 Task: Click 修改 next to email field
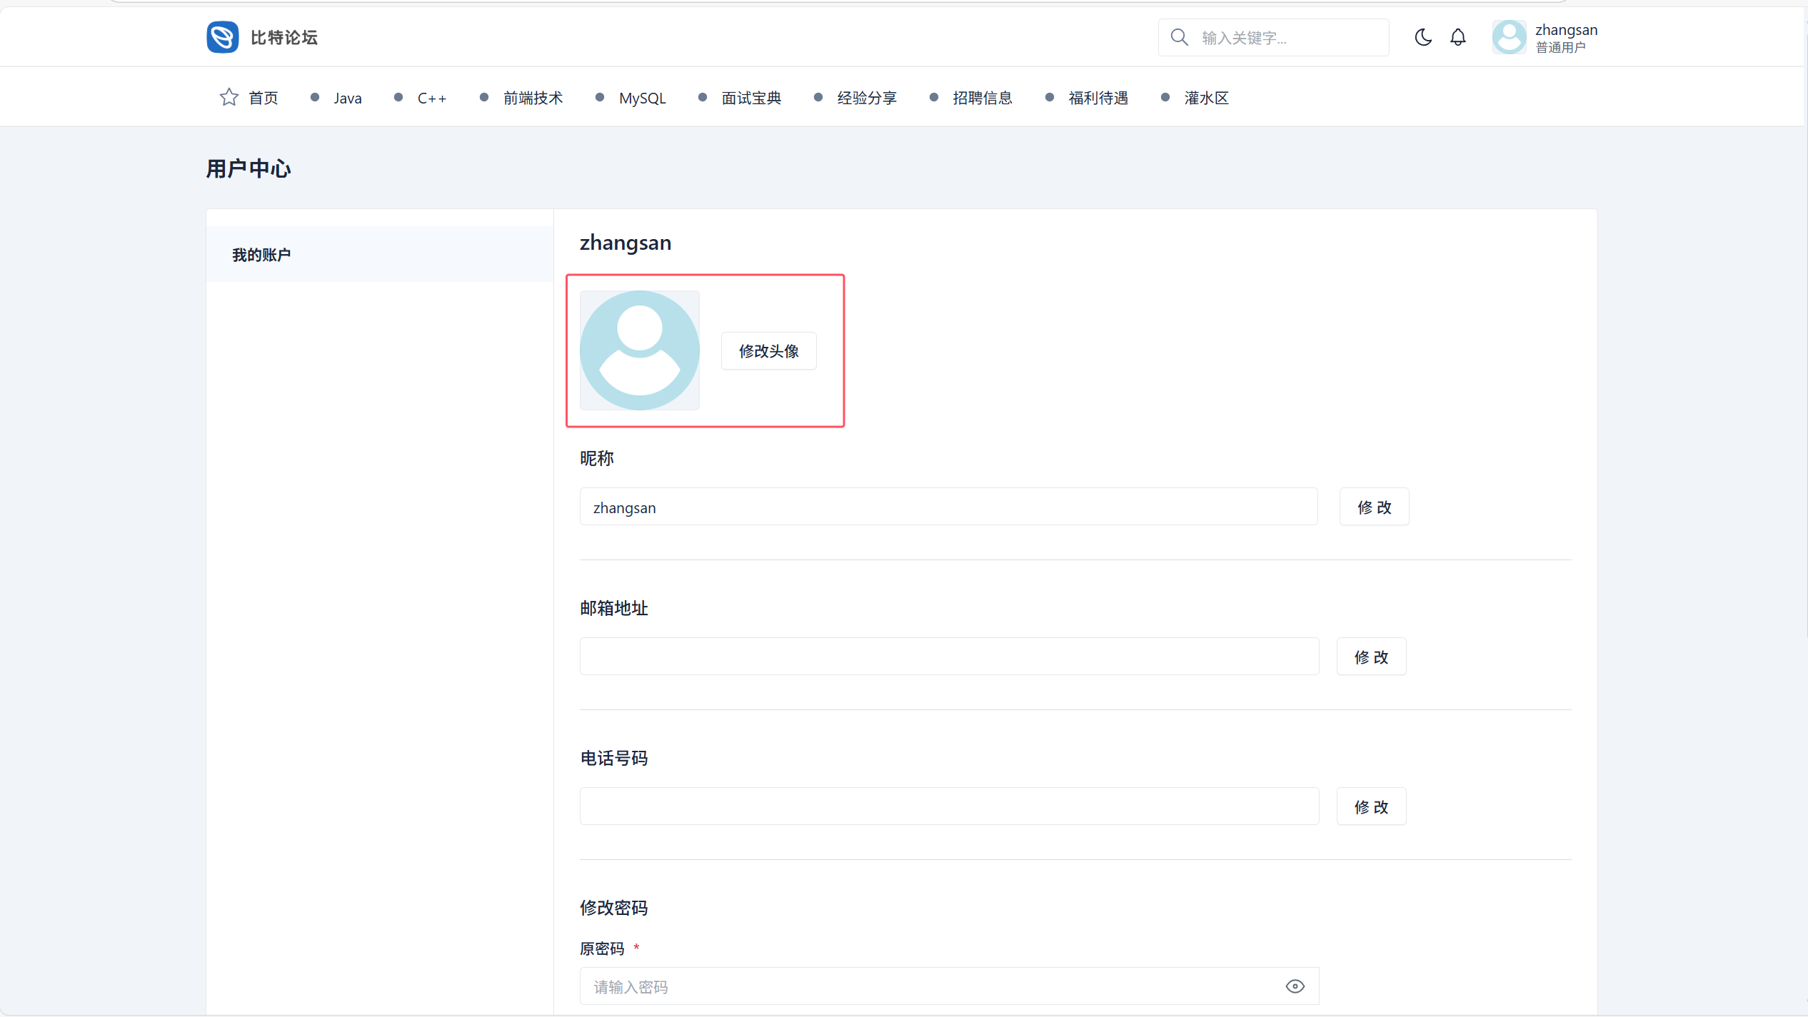(1371, 657)
